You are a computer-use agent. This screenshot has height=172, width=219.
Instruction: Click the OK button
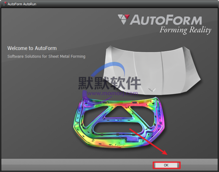coord(166,165)
